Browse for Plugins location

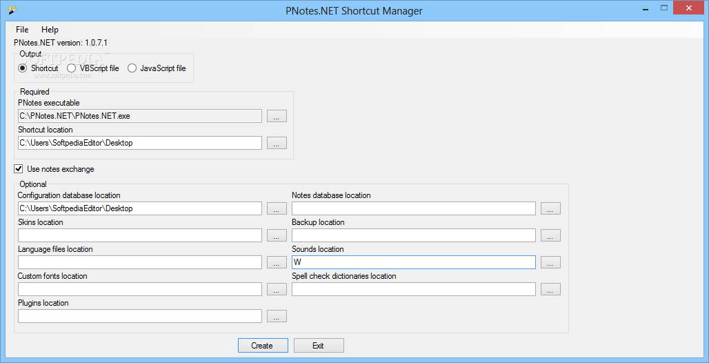(277, 316)
